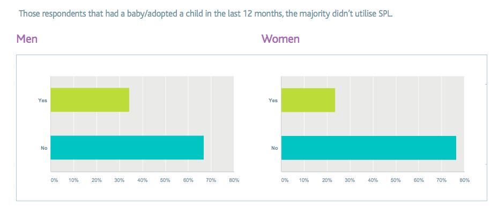The width and height of the screenshot is (498, 221).
Task: Click the 20% axis label in Men chart
Action: coord(96,180)
